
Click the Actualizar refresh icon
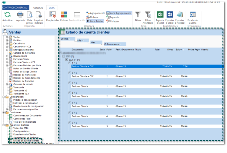7,15
